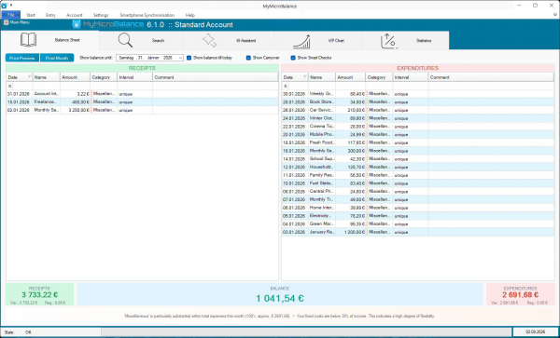Select the 'Green Mar..' expenditure row
The width and height of the screenshot is (560, 338).
[x=418, y=223]
